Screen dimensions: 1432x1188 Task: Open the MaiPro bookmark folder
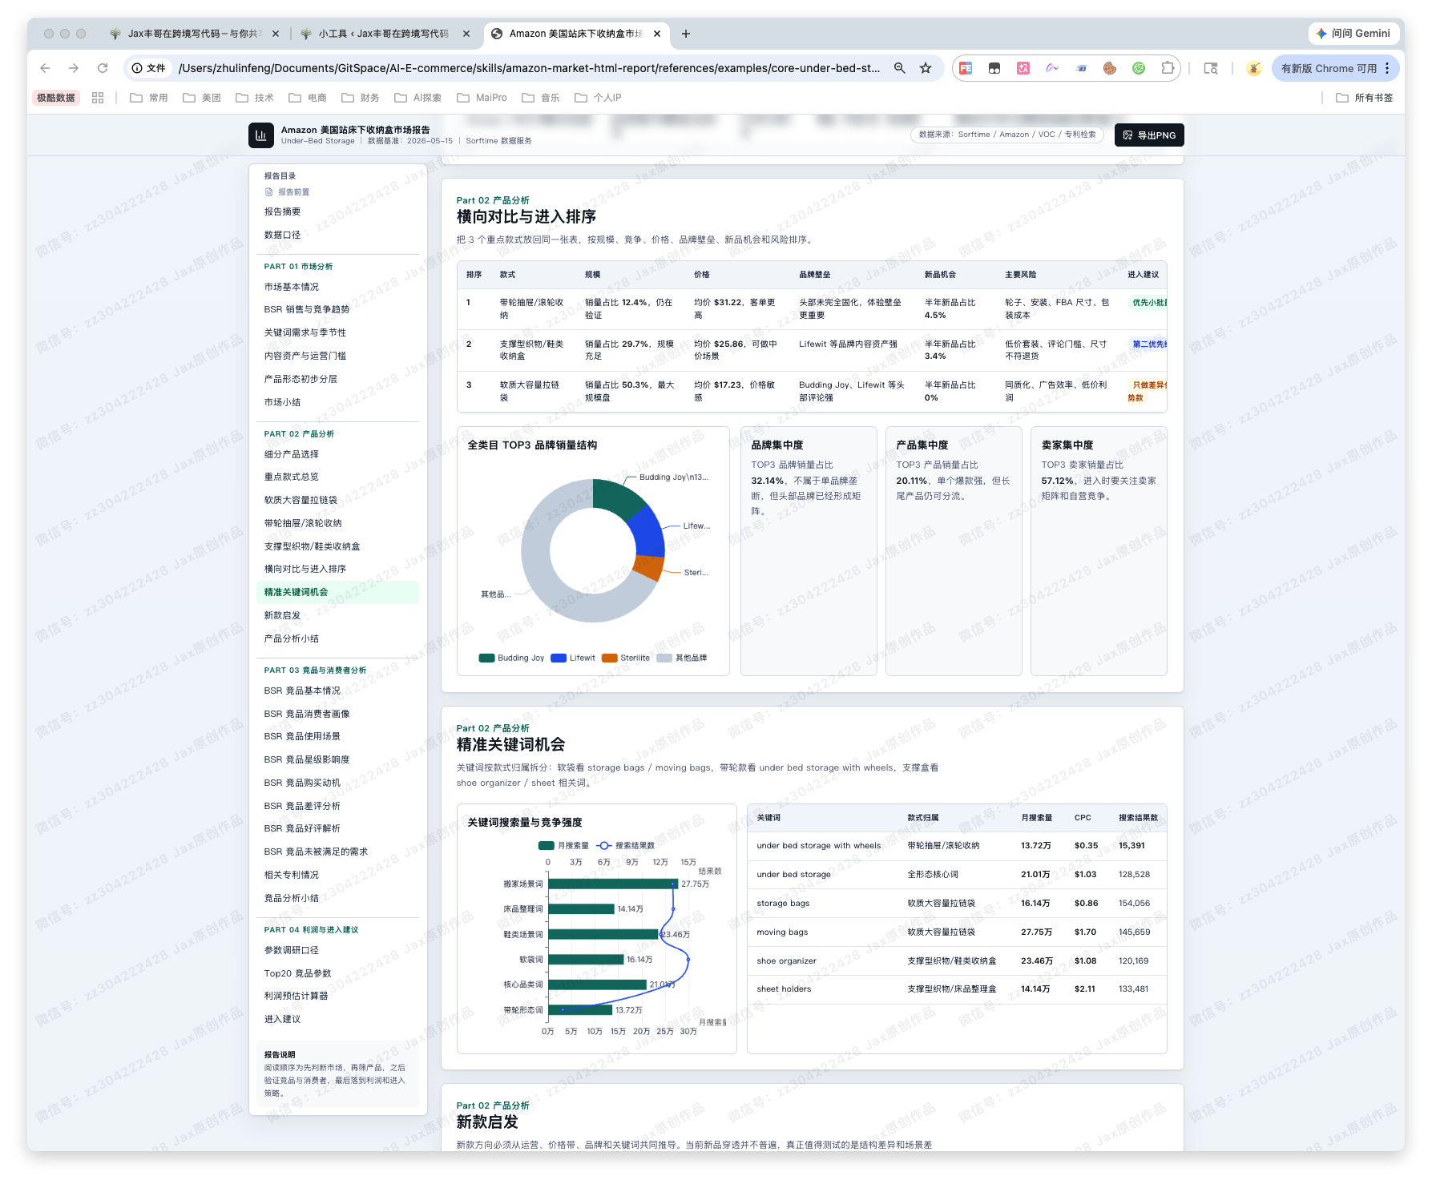[x=482, y=98]
